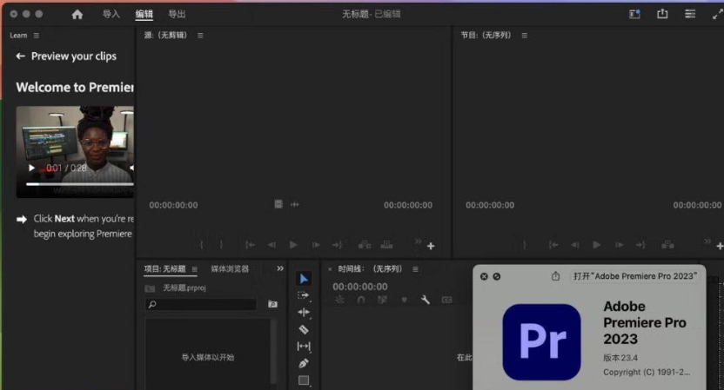Switch to the 编辑 (Edit) tab
724x390 pixels.
pyautogui.click(x=144, y=14)
